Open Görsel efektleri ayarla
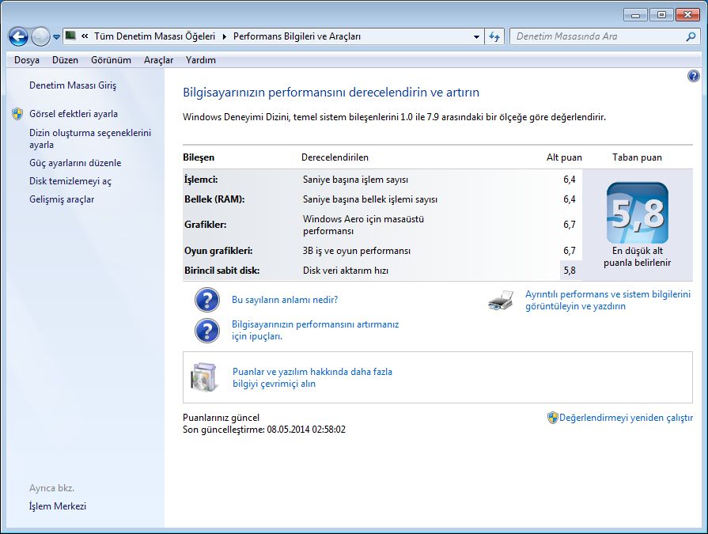This screenshot has height=534, width=708. coord(74,114)
